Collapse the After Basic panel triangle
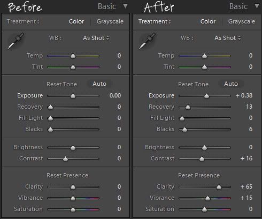 tap(257, 6)
